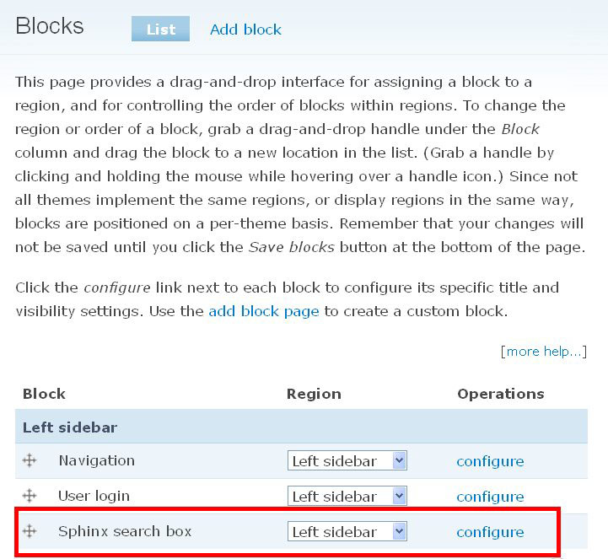Expand the User login region dropdown

pos(347,496)
